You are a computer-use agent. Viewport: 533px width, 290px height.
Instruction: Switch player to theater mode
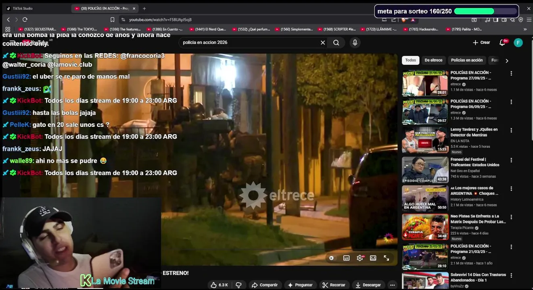click(373, 258)
